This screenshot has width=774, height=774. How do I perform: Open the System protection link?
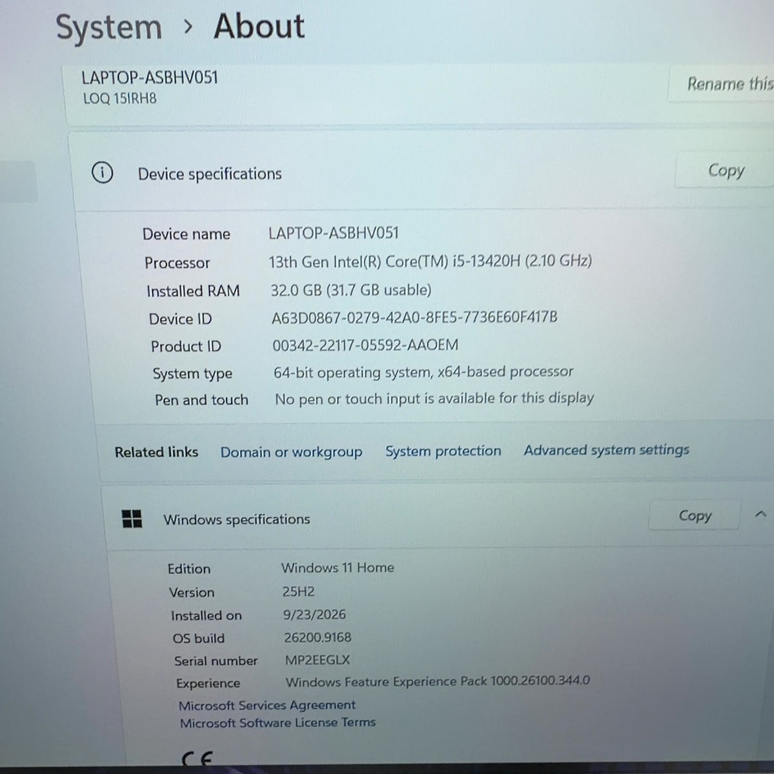click(x=443, y=451)
